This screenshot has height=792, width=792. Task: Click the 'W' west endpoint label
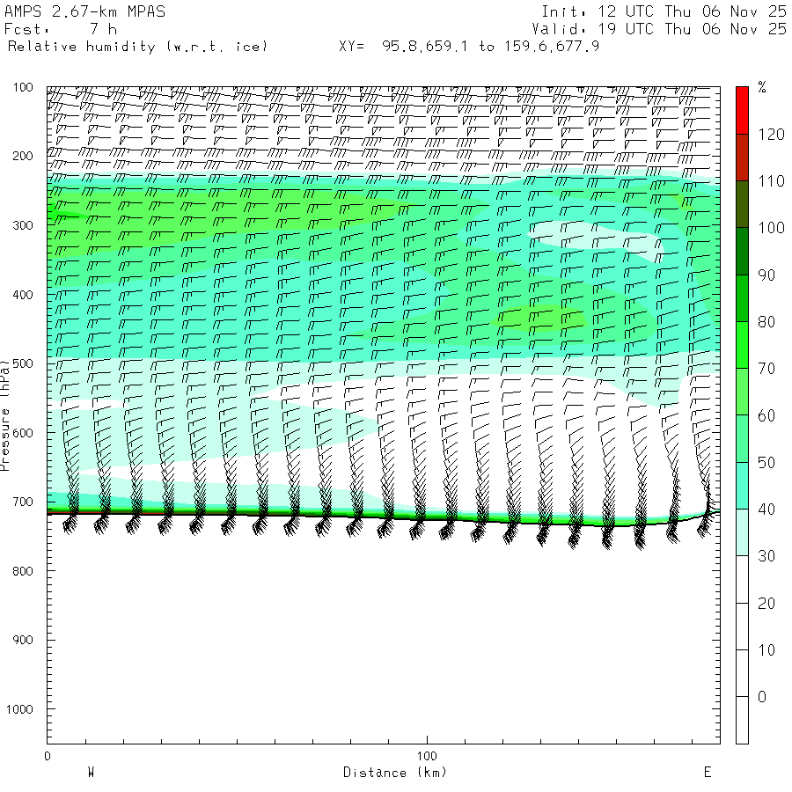click(x=91, y=773)
